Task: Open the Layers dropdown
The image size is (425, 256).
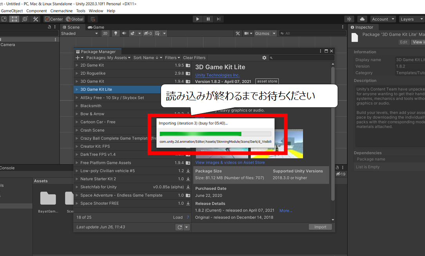Action: [411, 19]
